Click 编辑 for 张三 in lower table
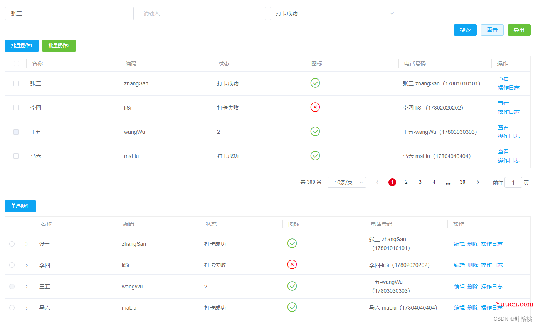The width and height of the screenshot is (538, 325). coord(459,244)
